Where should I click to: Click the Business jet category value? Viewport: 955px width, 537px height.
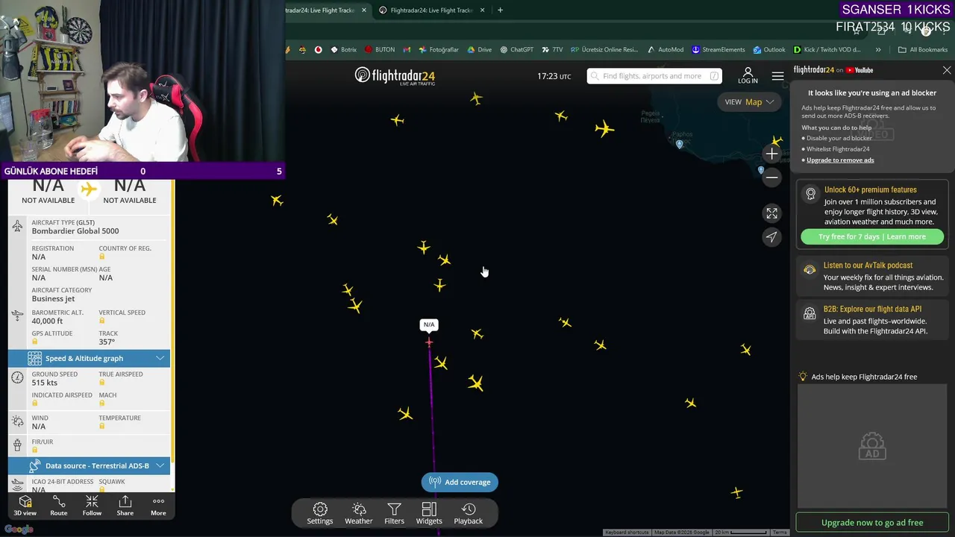(x=53, y=299)
